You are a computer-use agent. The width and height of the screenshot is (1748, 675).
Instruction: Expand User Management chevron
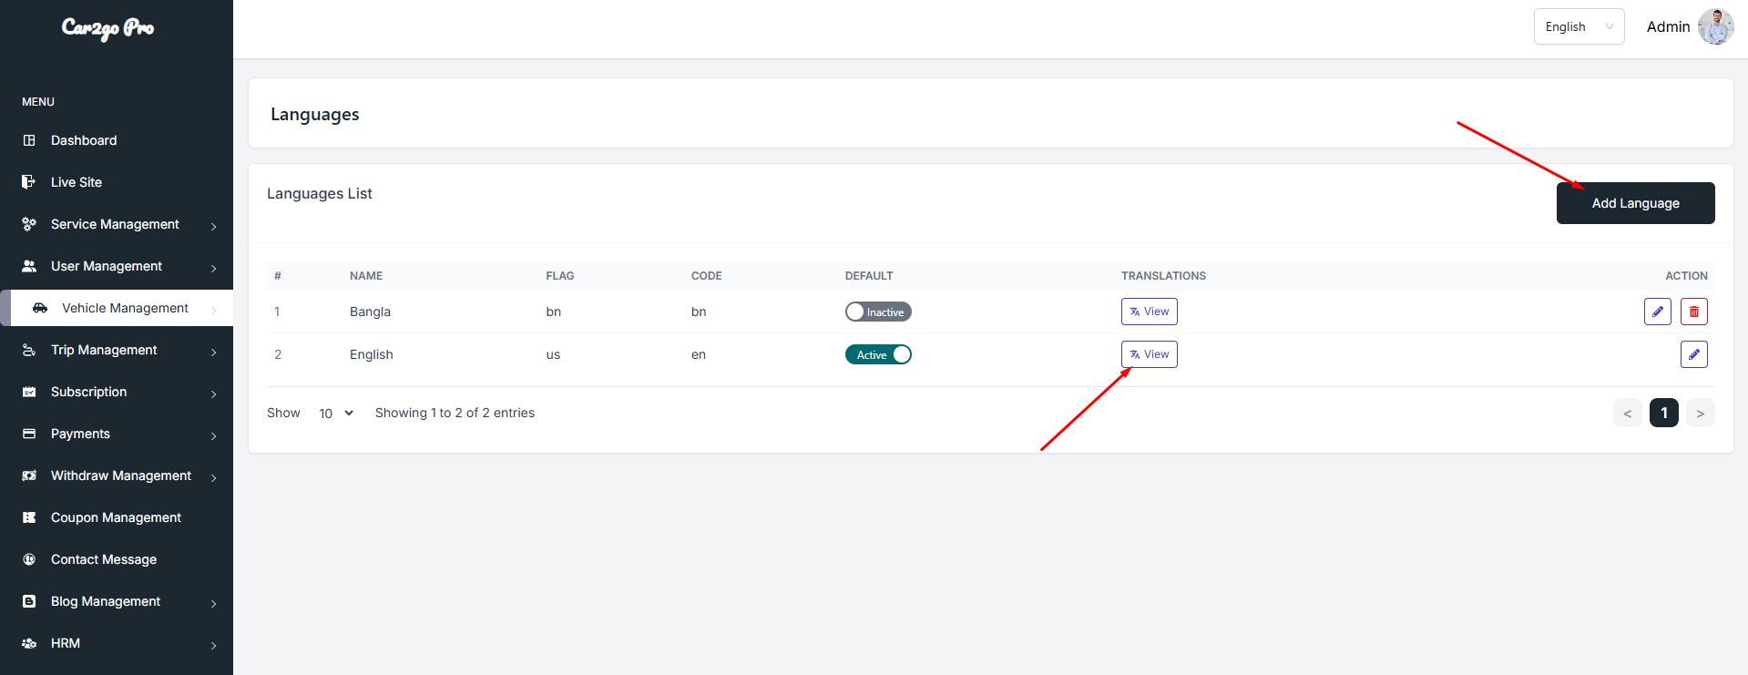pyautogui.click(x=214, y=268)
